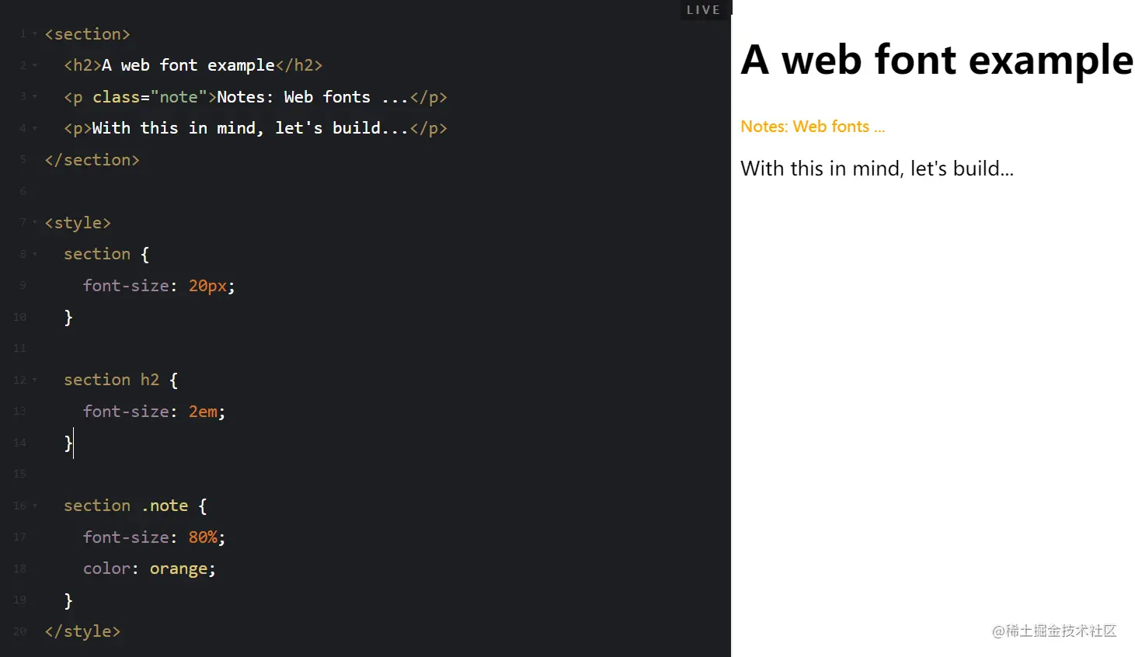1135x657 pixels.
Task: Click the "section h2" selector text in the editor
Action: pos(111,380)
